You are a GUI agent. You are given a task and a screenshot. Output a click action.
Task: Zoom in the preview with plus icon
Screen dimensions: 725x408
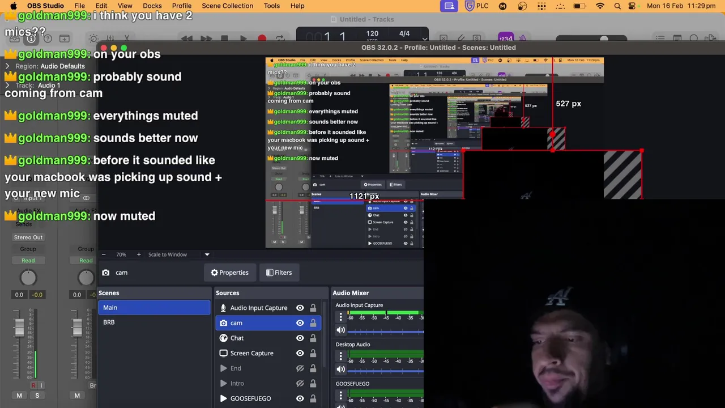tap(139, 254)
